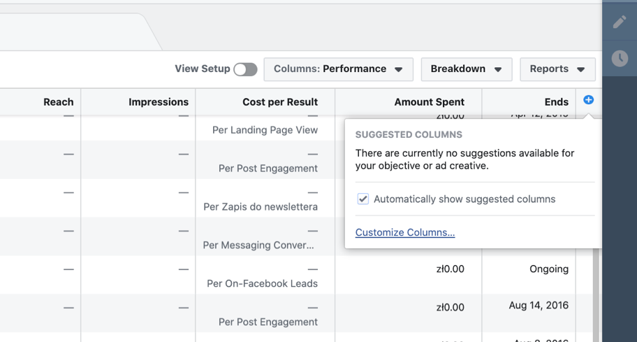Click the View Setup label

coord(203,69)
